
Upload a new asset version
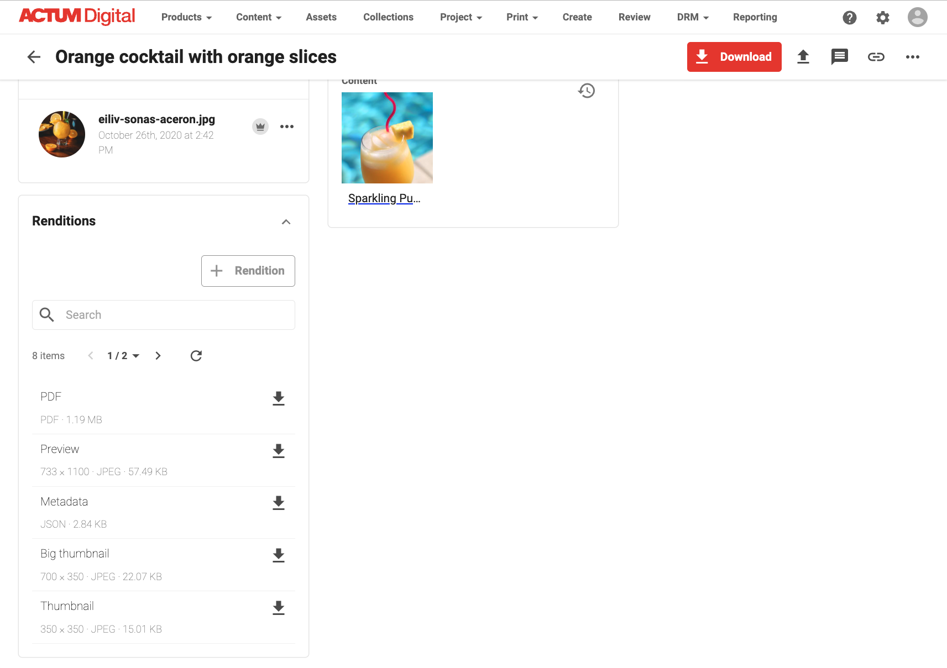point(804,56)
